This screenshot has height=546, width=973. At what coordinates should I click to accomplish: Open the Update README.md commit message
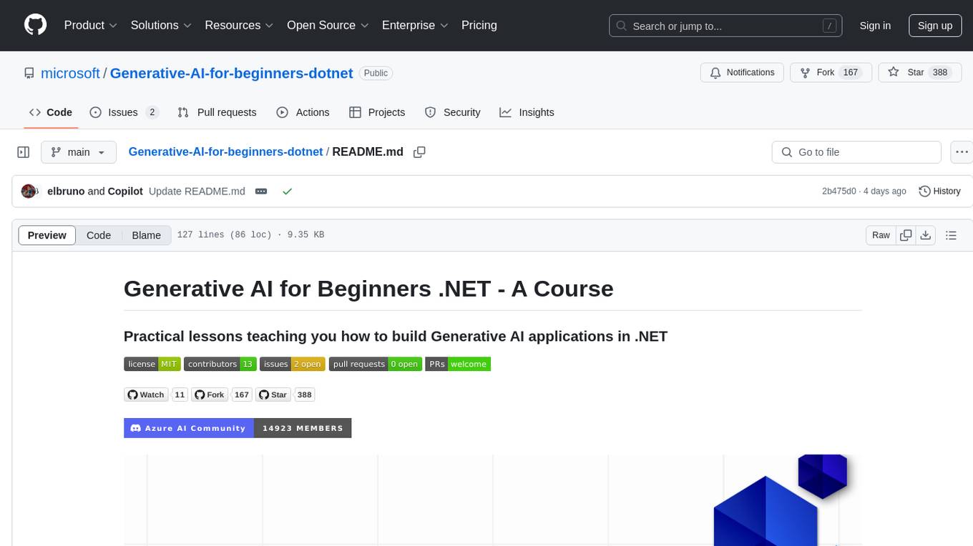click(197, 192)
